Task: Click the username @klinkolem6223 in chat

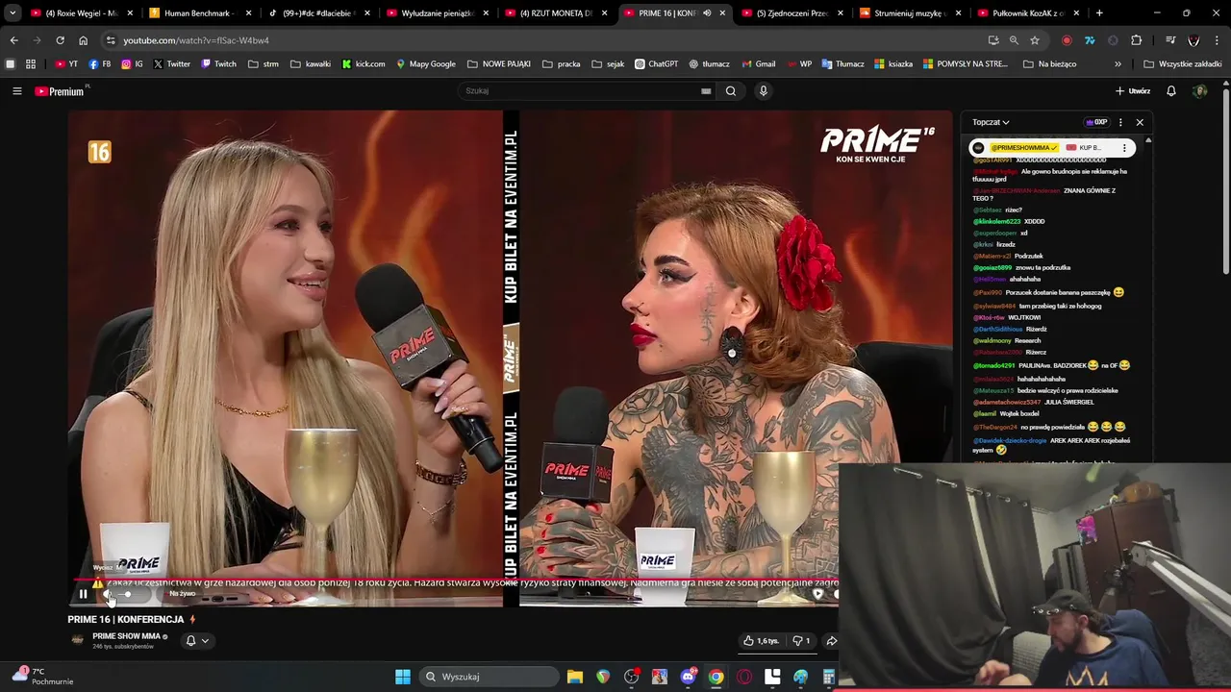Action: tap(996, 221)
